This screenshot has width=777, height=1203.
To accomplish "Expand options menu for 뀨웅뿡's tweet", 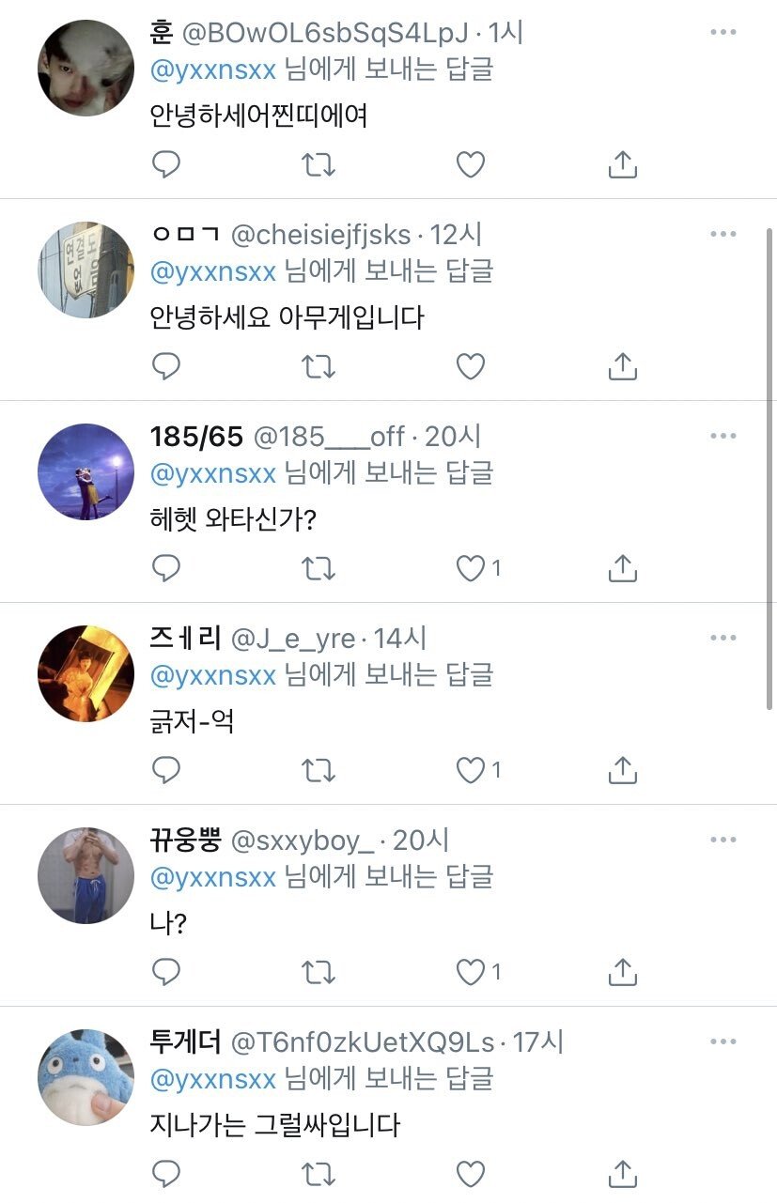I will coord(723,841).
